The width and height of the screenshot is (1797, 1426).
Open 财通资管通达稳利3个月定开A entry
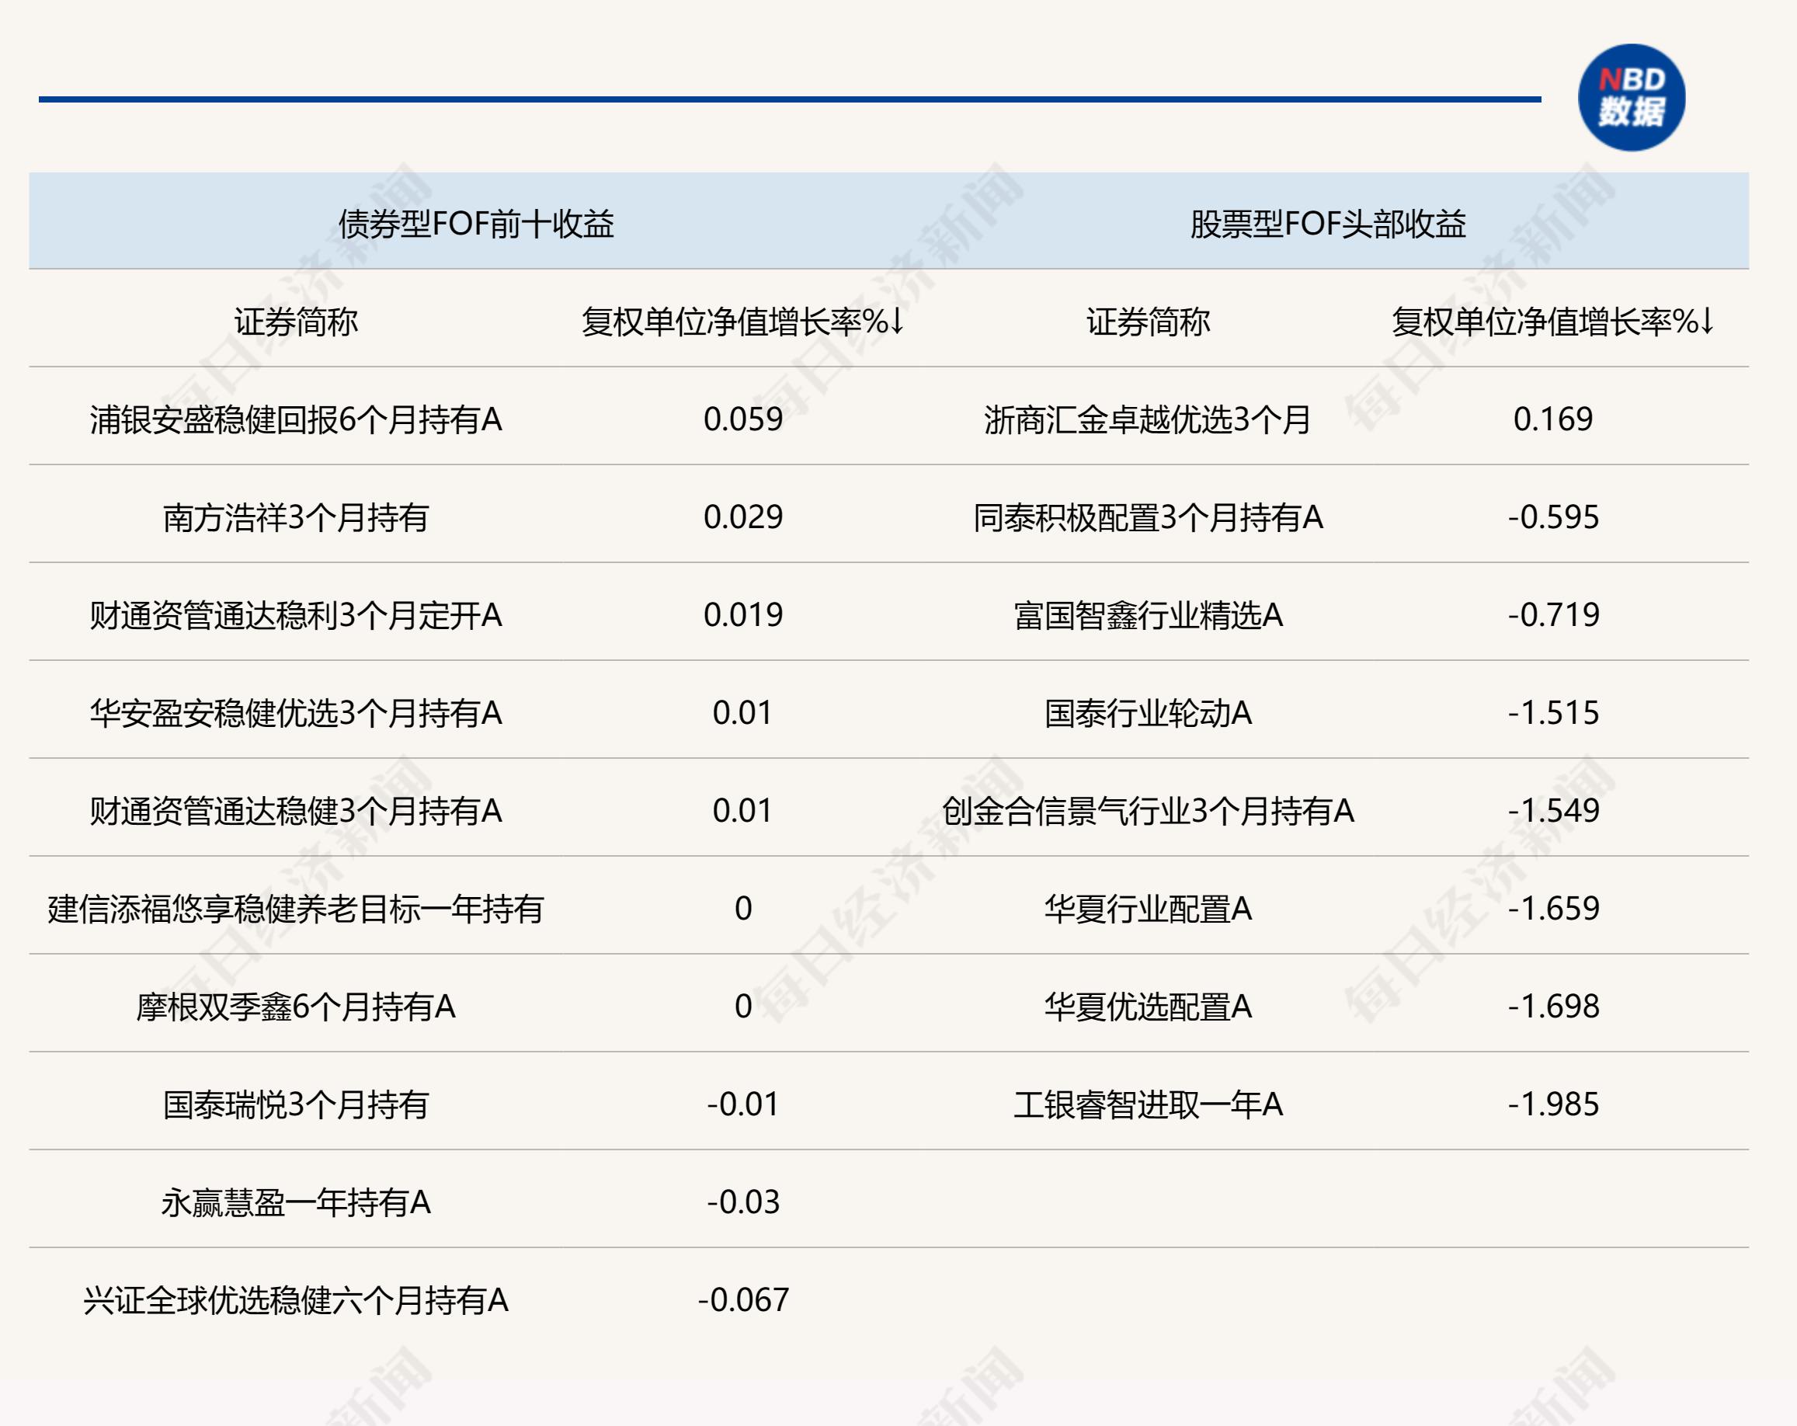pyautogui.click(x=296, y=615)
